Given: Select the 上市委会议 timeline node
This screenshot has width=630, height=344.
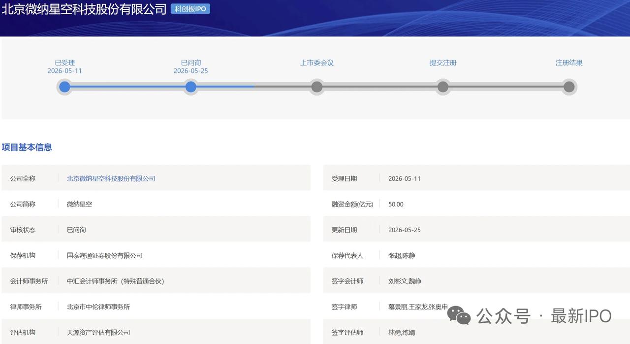Looking at the screenshot, I should tap(317, 87).
